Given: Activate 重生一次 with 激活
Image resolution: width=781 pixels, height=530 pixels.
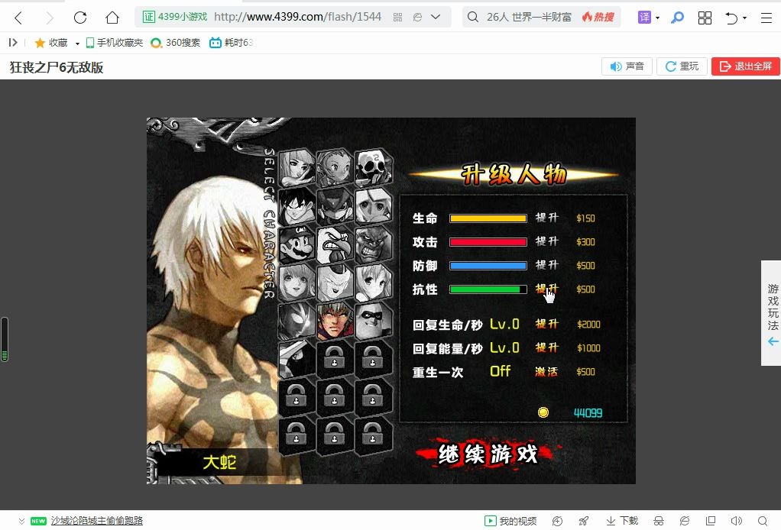Looking at the screenshot, I should pyautogui.click(x=546, y=371).
